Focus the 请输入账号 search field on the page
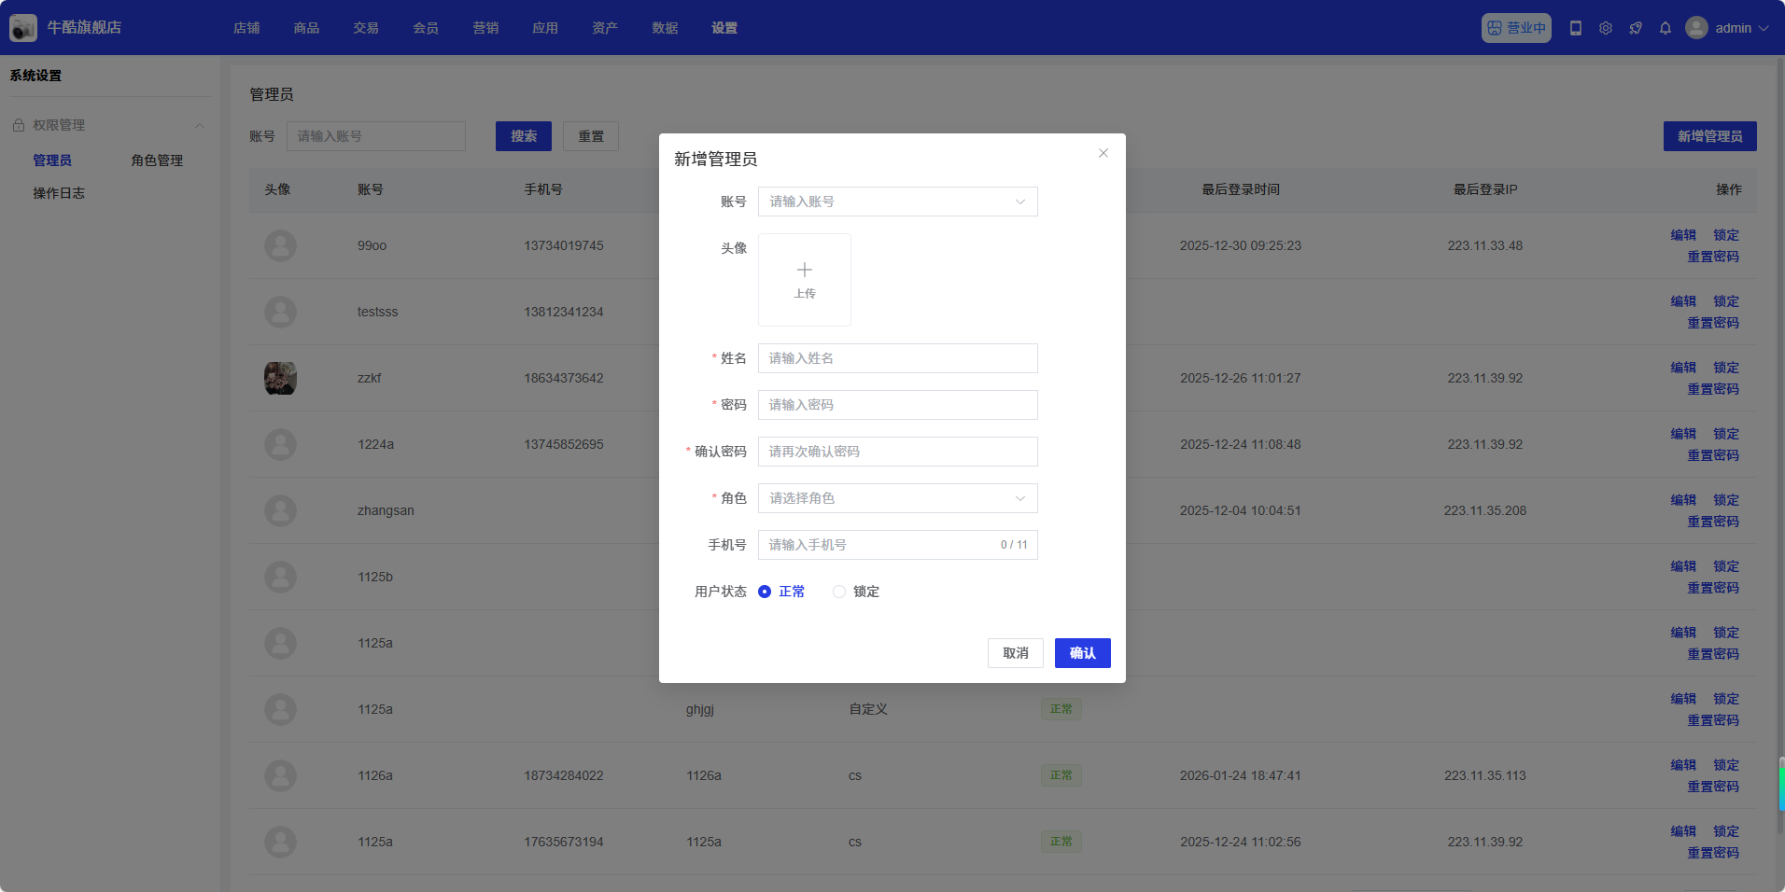This screenshot has width=1785, height=892. click(376, 136)
